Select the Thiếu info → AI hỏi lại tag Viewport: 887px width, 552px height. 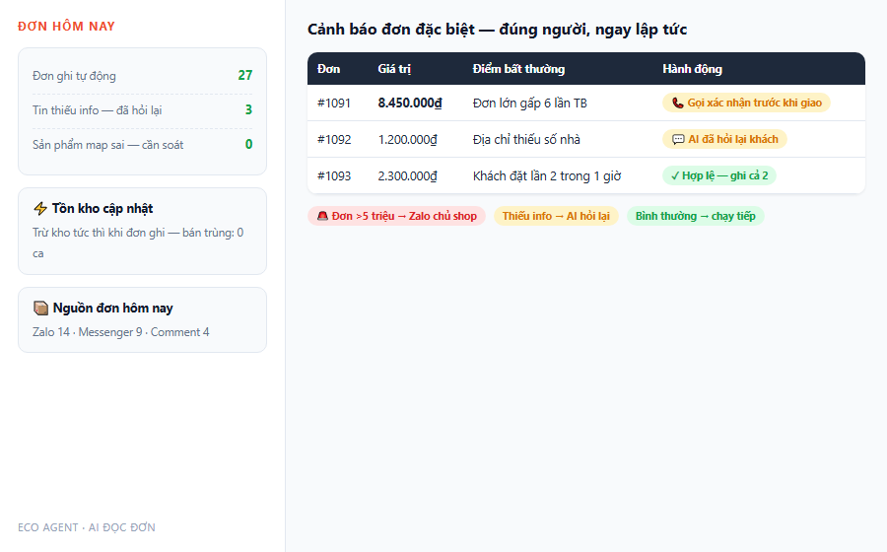pyautogui.click(x=556, y=216)
